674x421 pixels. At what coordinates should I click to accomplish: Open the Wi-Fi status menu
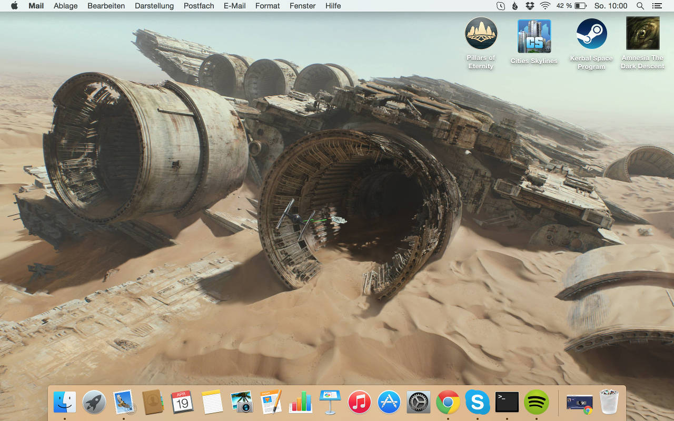(x=545, y=6)
